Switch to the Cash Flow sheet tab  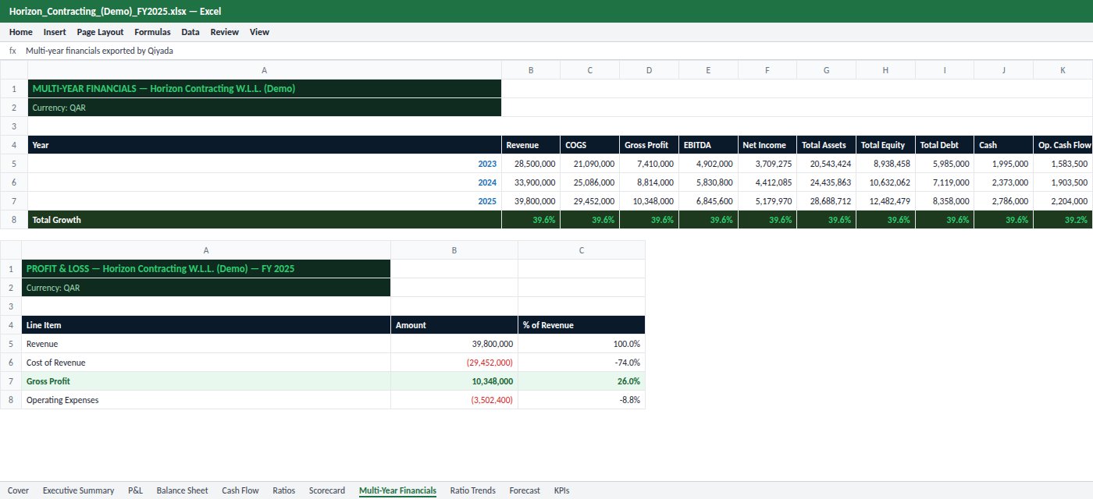pyautogui.click(x=240, y=490)
